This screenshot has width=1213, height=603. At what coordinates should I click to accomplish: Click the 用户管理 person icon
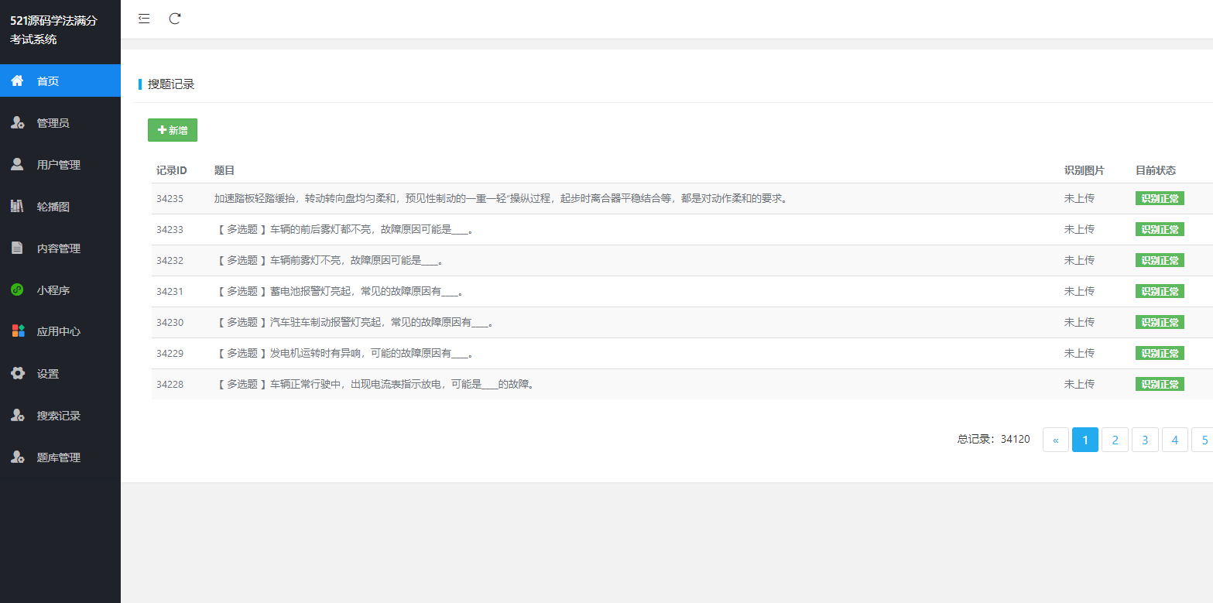17,164
